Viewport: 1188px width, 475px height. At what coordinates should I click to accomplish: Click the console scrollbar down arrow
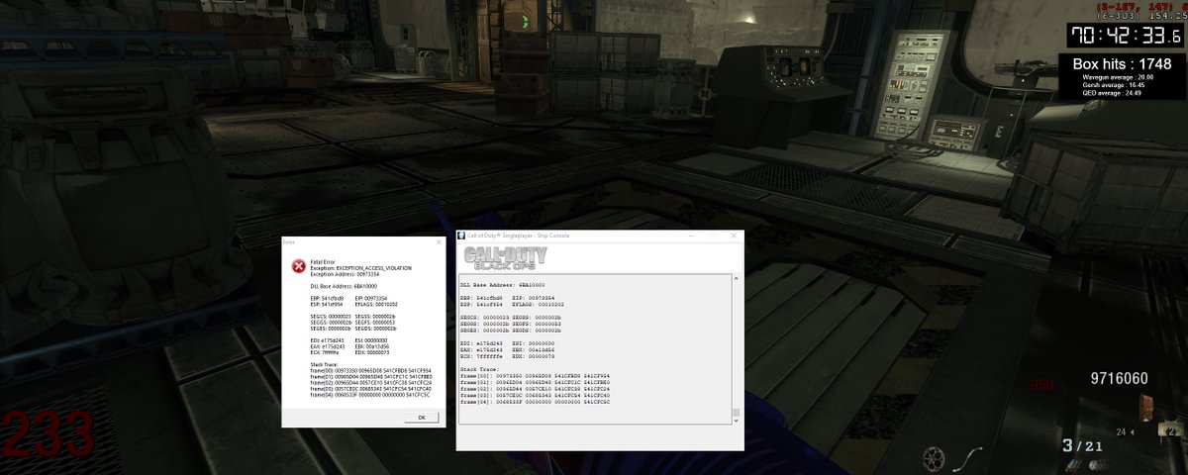click(736, 419)
